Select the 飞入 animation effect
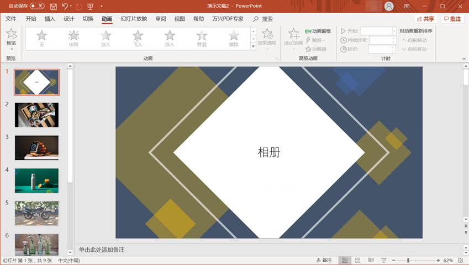 pos(138,38)
